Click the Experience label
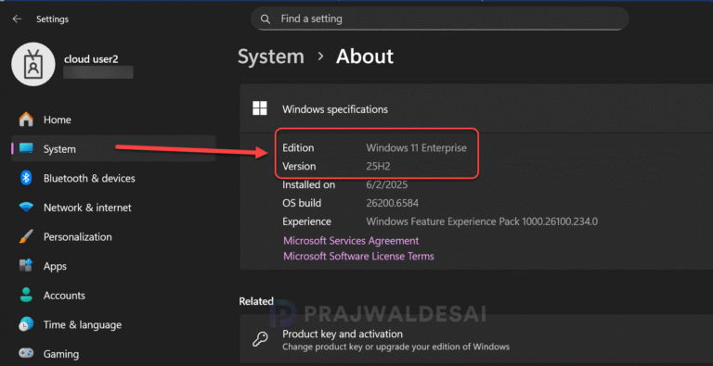The image size is (713, 366). tap(306, 221)
